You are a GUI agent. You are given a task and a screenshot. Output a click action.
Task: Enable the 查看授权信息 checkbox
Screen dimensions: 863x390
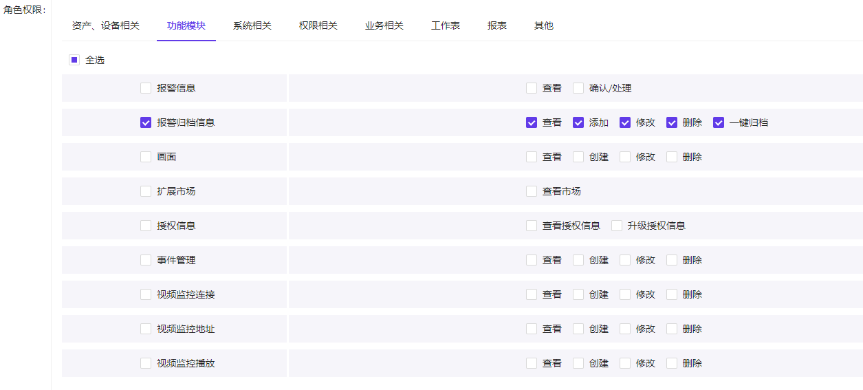pyautogui.click(x=532, y=226)
